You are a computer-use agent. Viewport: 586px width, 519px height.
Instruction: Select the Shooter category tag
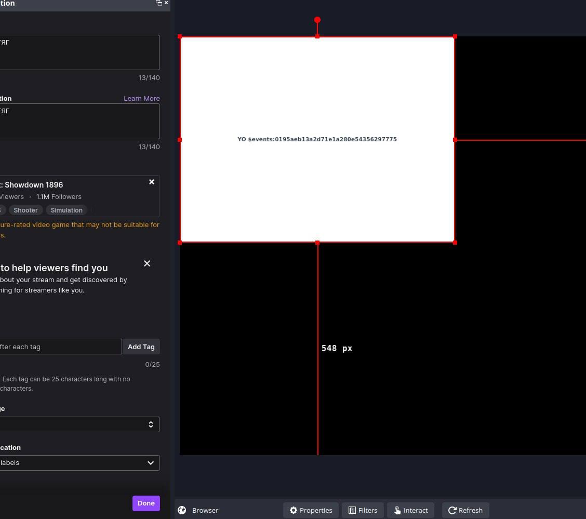point(26,210)
